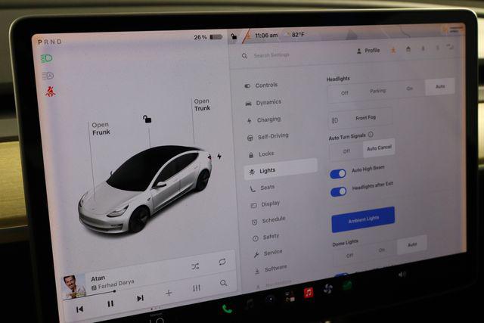Skip to previous track
Viewport: 484px width, 323px height.
(x=79, y=309)
